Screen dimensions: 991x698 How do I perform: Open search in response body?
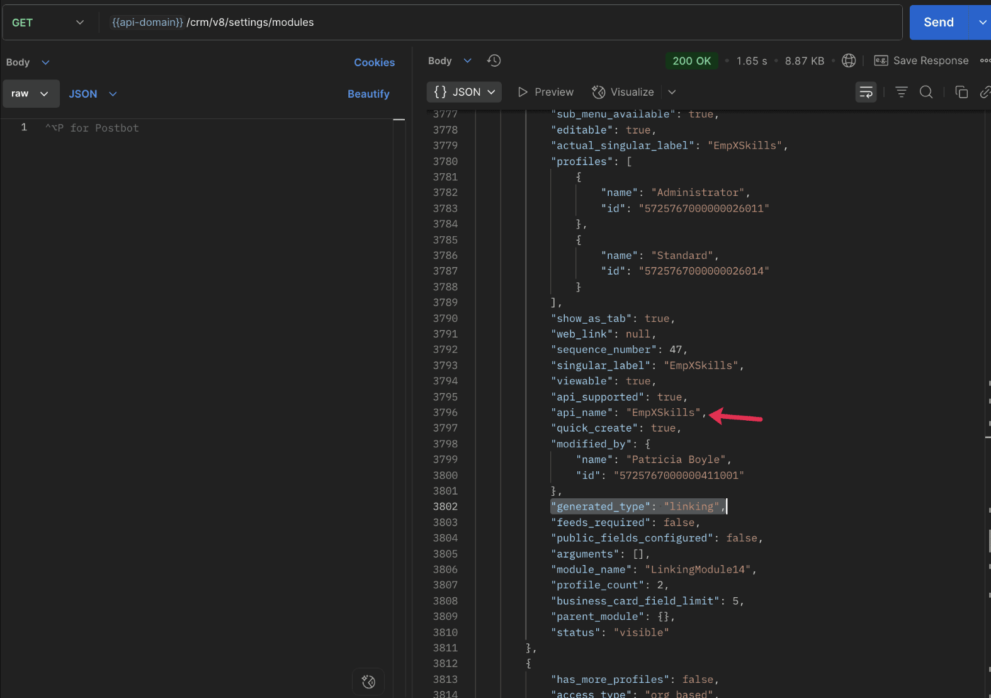tap(926, 93)
